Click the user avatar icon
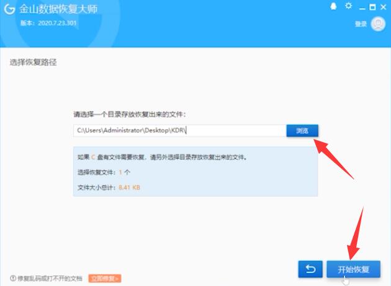 (378, 24)
